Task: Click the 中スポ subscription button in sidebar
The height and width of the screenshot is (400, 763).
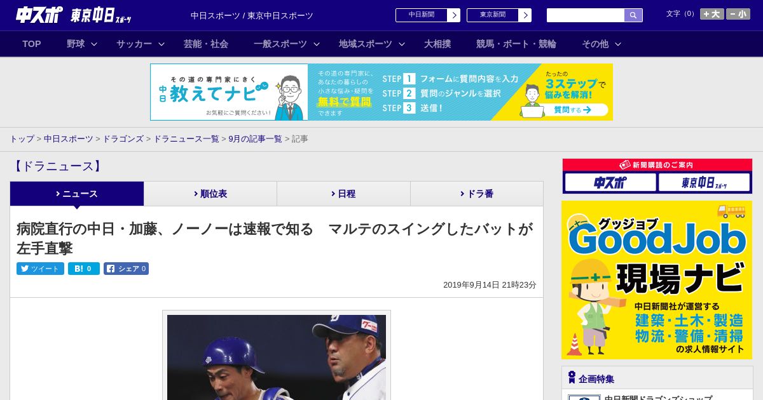Action: pos(610,183)
